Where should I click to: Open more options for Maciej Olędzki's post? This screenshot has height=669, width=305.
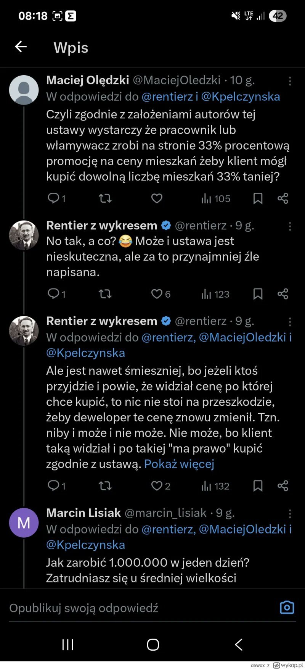[x=290, y=81]
